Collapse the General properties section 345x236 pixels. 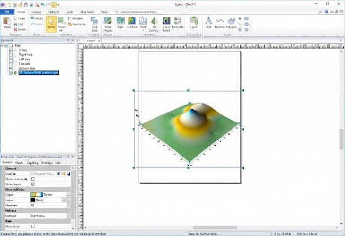pyautogui.click(x=3, y=168)
